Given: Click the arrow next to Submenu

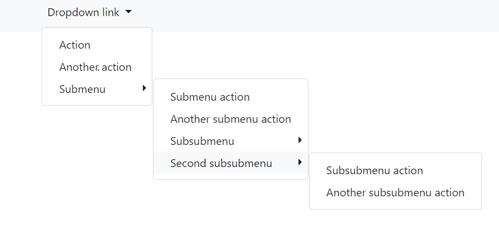Looking at the screenshot, I should click(x=144, y=88).
